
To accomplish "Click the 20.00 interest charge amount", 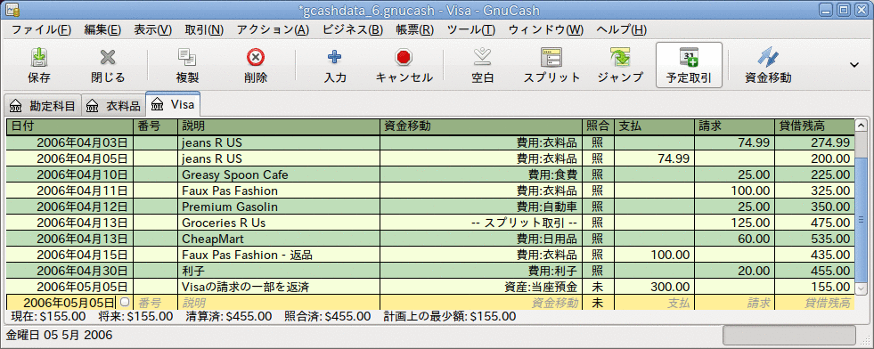I will [x=754, y=271].
